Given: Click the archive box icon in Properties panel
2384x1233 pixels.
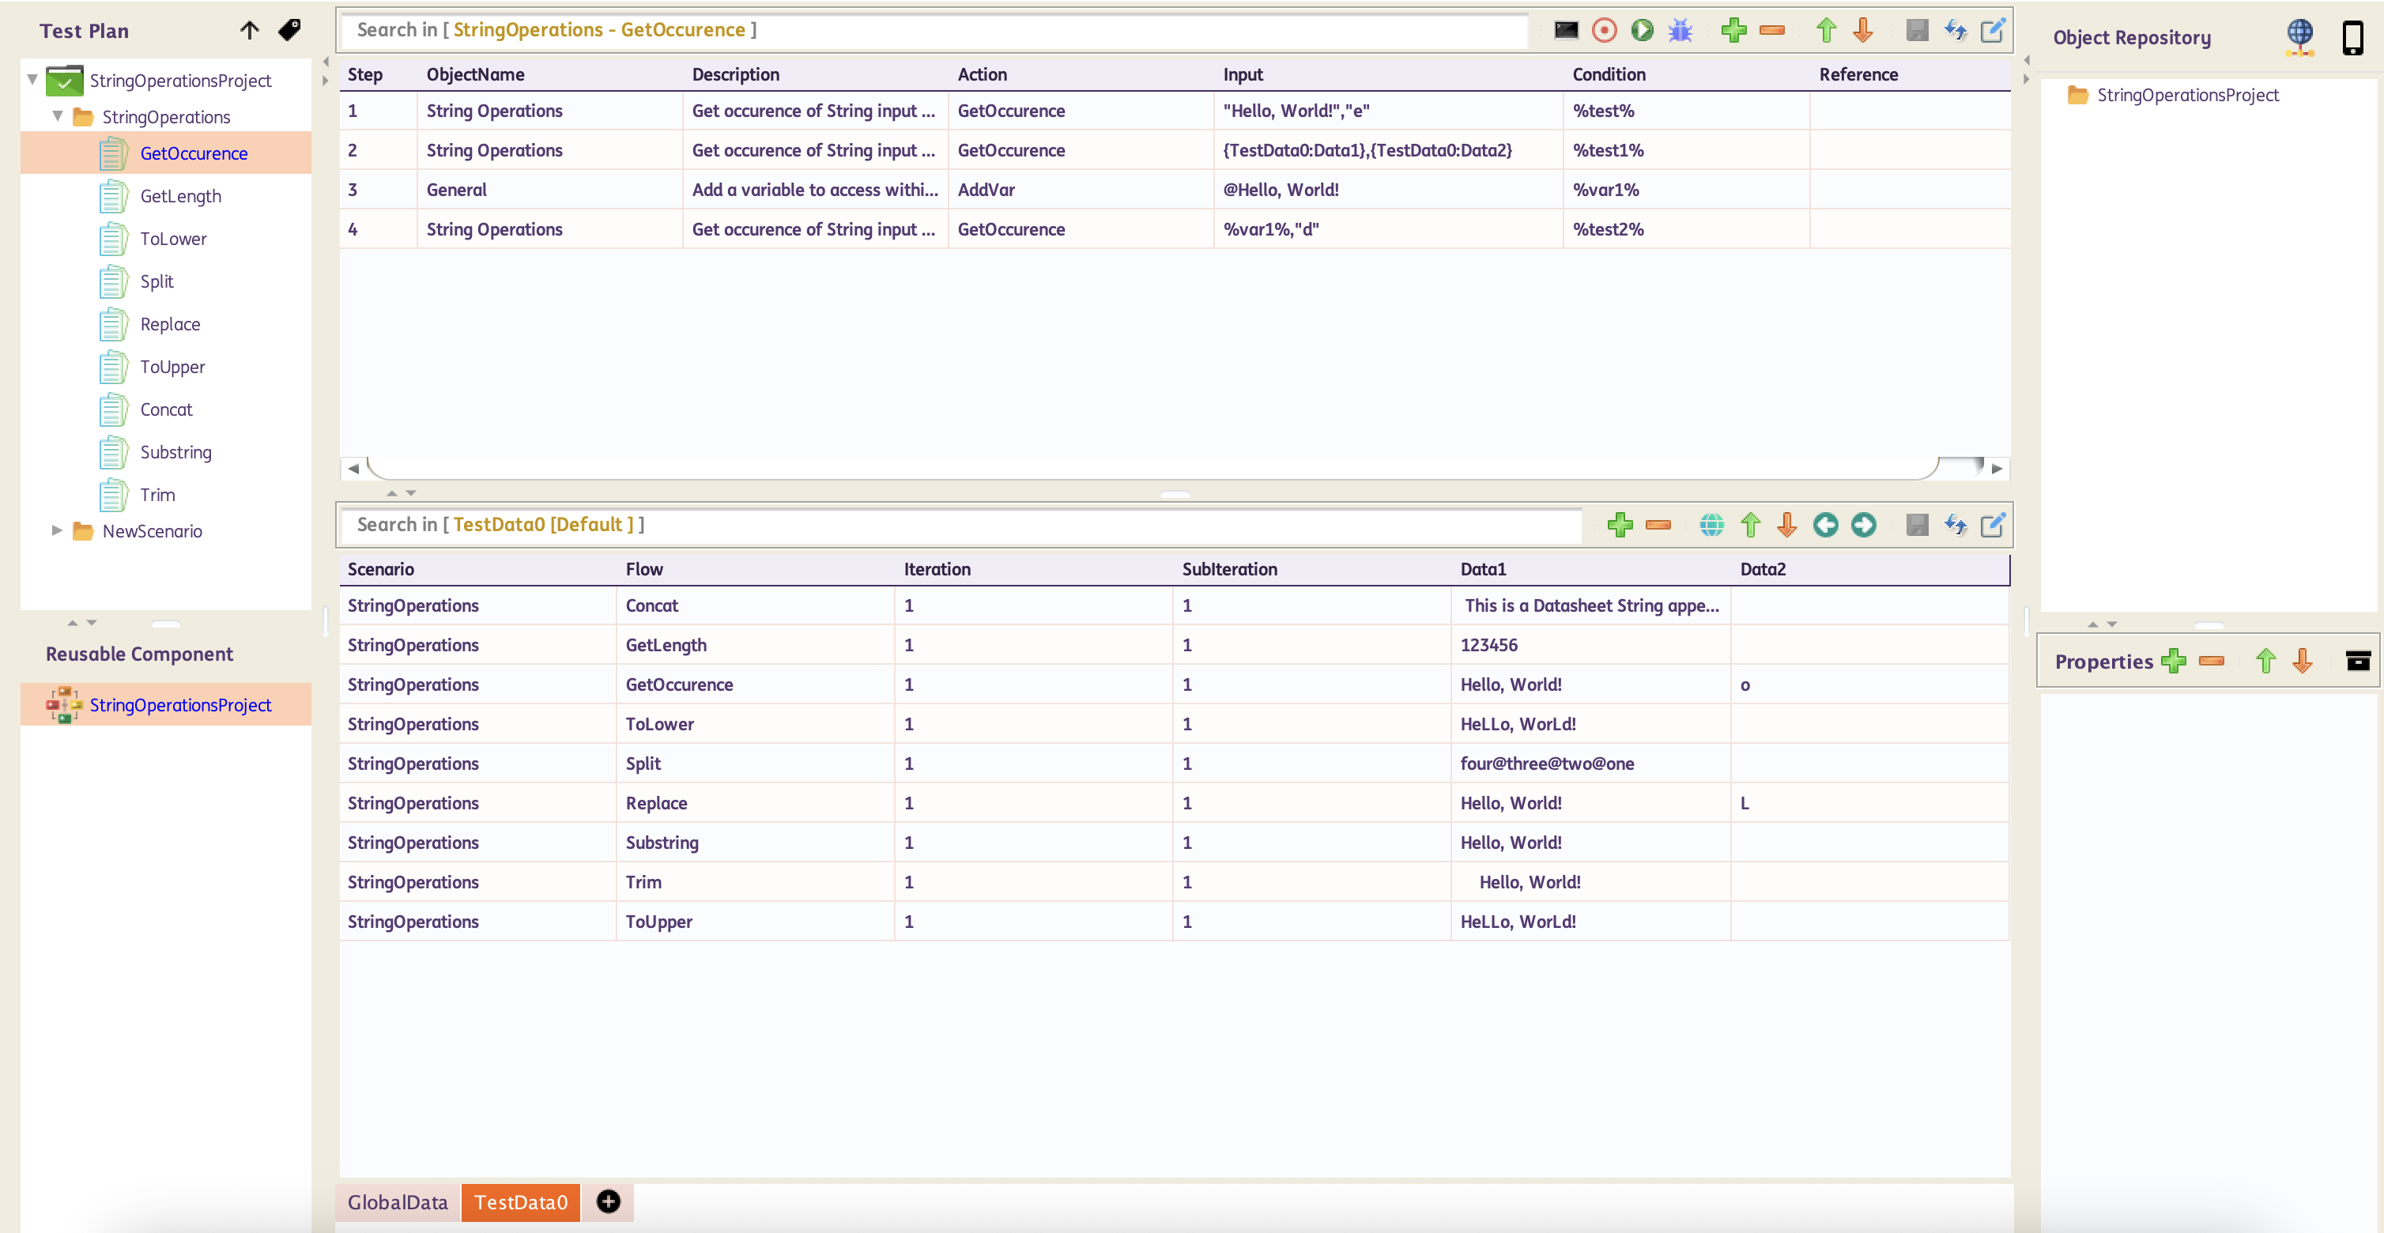Looking at the screenshot, I should pyautogui.click(x=2357, y=661).
